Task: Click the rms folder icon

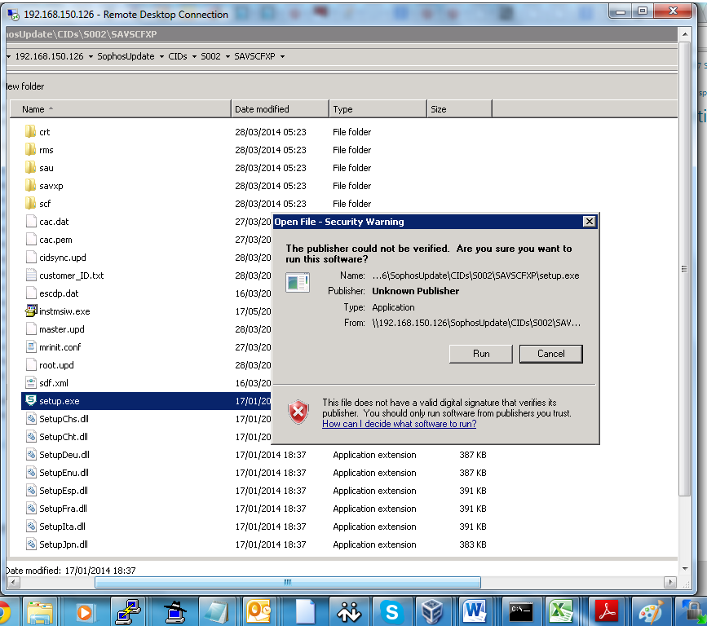Action: click(30, 150)
